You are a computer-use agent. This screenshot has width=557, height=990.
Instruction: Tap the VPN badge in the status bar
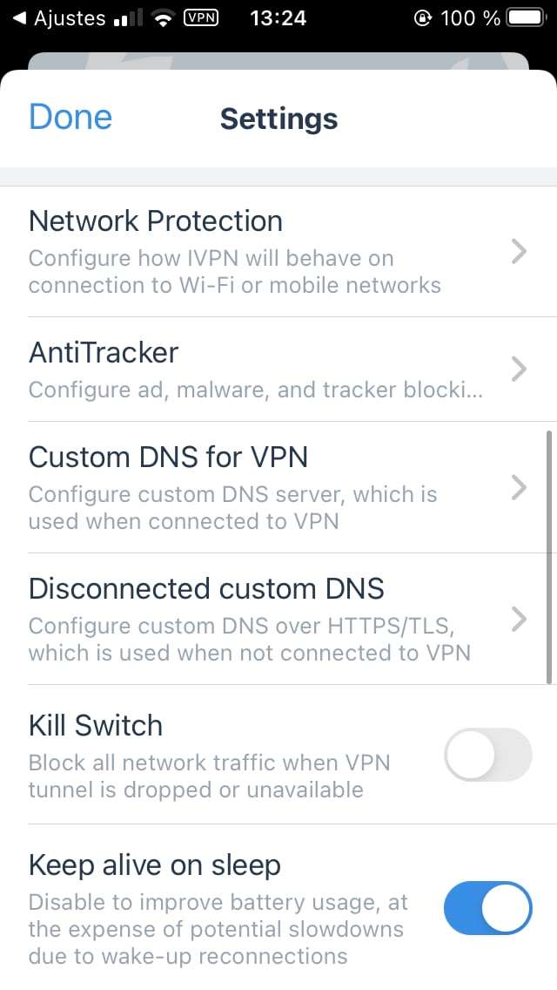click(x=199, y=17)
